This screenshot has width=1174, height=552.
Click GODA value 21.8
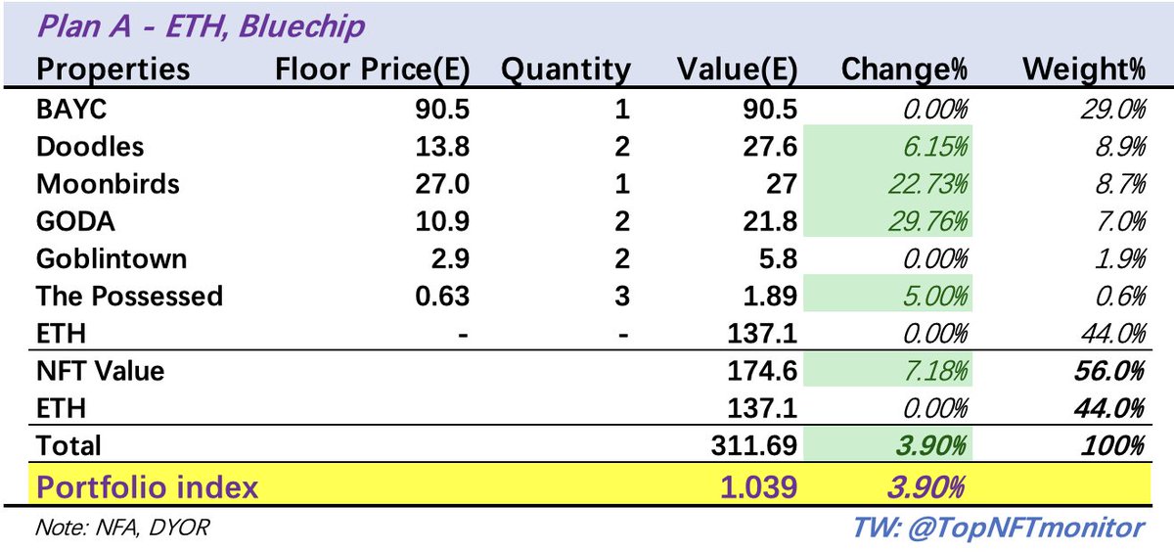click(770, 221)
